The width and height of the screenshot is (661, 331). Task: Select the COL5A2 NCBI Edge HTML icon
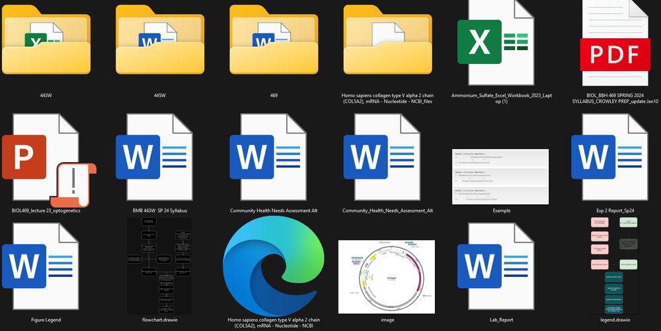point(274,266)
